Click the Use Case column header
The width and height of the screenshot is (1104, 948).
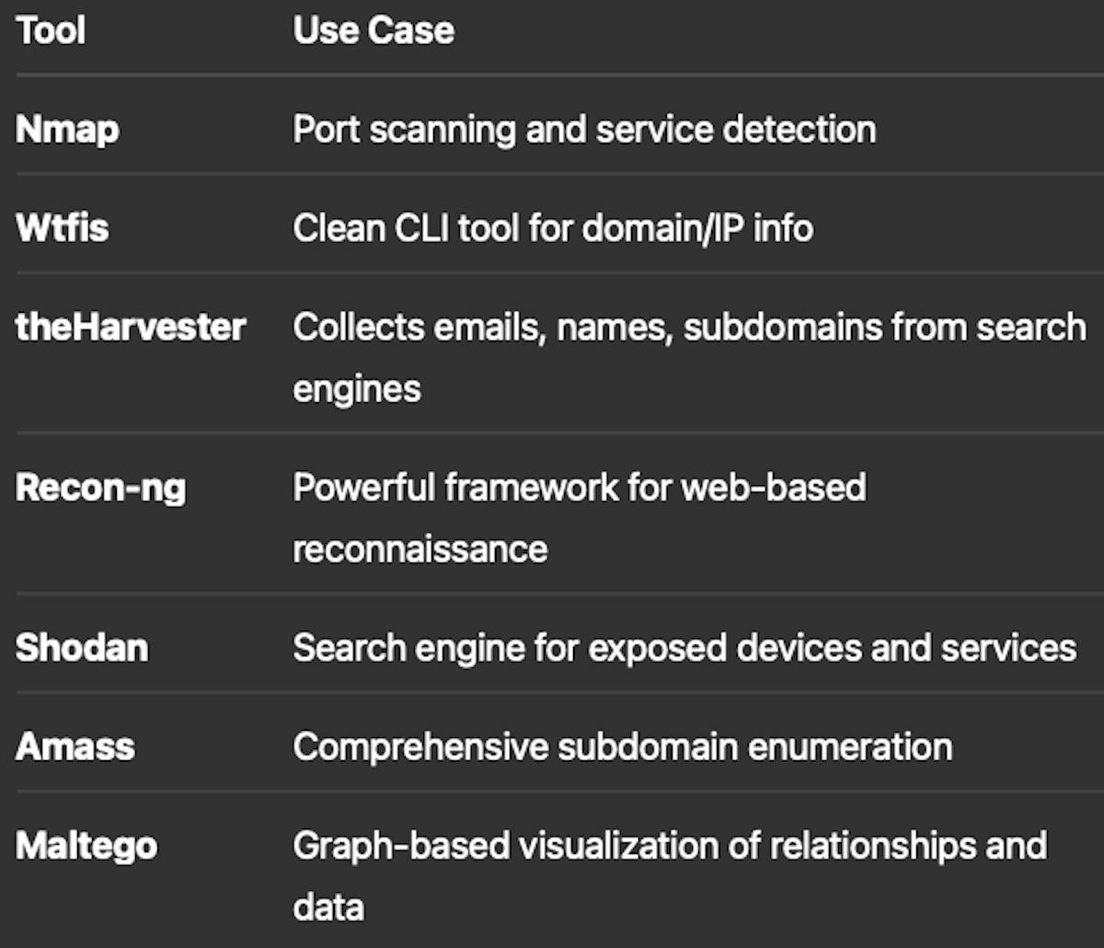[x=374, y=30]
